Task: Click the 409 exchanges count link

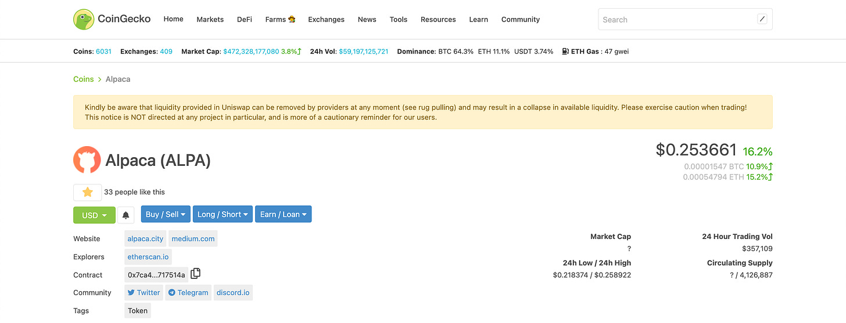Action: [166, 52]
